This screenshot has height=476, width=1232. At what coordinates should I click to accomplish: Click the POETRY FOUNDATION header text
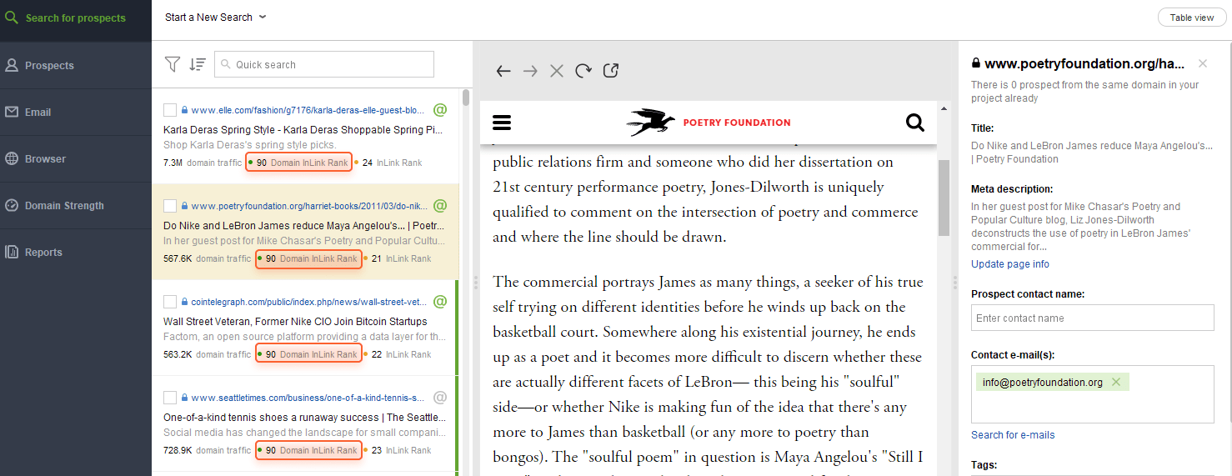[x=737, y=123]
